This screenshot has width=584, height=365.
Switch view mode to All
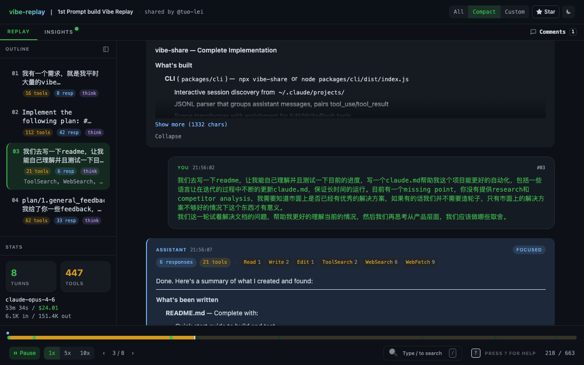tap(459, 11)
